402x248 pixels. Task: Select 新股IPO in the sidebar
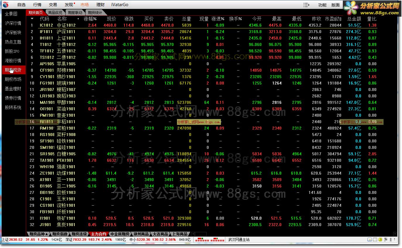[12, 51]
